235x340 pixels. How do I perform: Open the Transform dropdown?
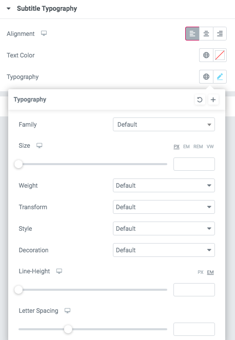point(164,207)
